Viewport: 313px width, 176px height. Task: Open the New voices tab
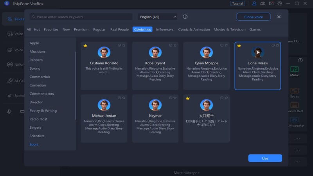click(x=66, y=30)
